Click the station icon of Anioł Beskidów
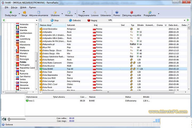 pos(41,29)
